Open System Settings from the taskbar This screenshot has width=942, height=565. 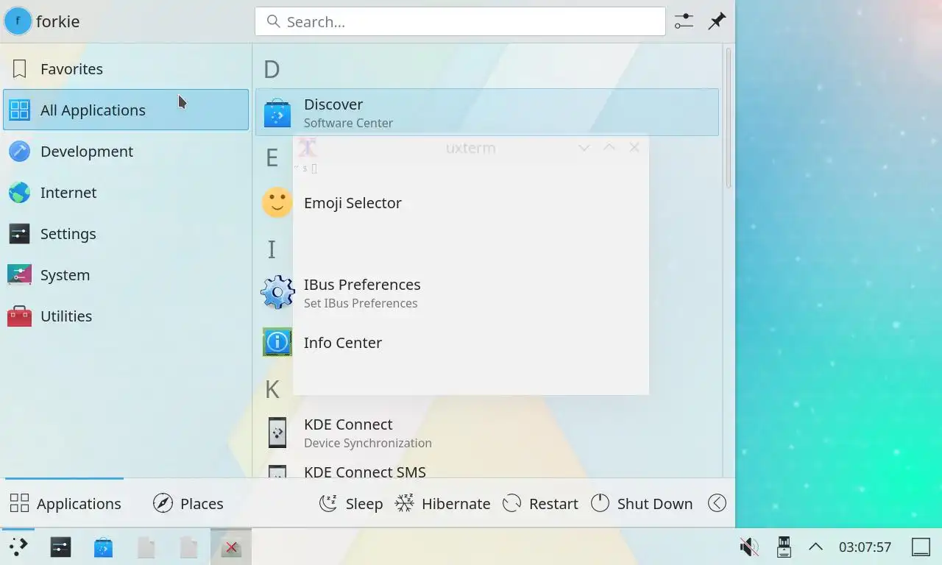click(60, 547)
